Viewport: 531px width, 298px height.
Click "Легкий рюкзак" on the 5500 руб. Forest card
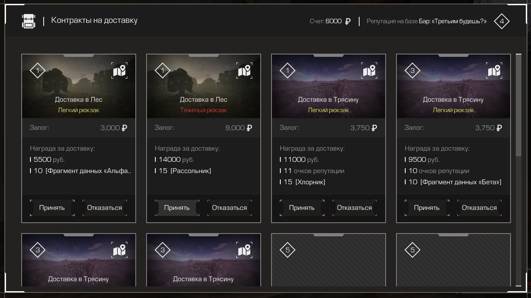coord(78,110)
